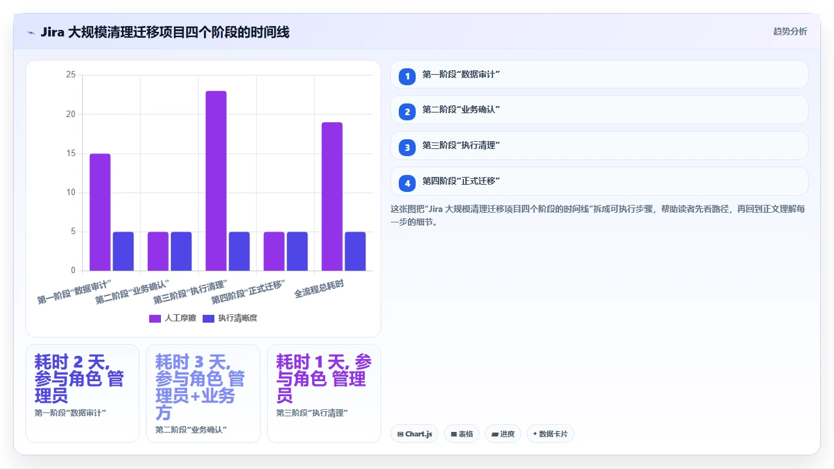834x469 pixels.
Task: Click caption 第三阶段“执行清理” under third card
Action: tap(312, 412)
